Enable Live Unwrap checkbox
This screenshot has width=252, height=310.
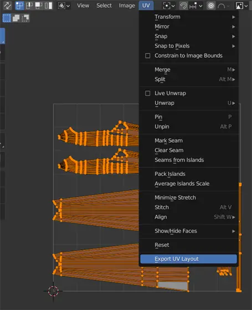coord(147,93)
